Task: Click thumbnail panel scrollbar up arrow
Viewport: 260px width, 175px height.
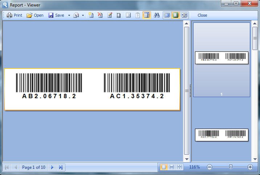Action: 255,24
